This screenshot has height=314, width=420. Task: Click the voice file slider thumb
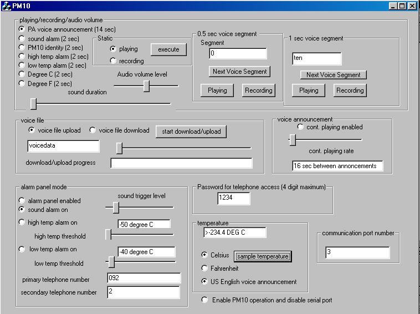(x=119, y=148)
